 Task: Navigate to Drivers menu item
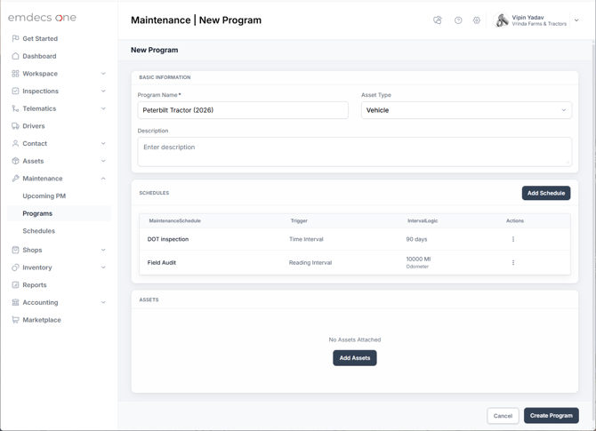click(34, 125)
